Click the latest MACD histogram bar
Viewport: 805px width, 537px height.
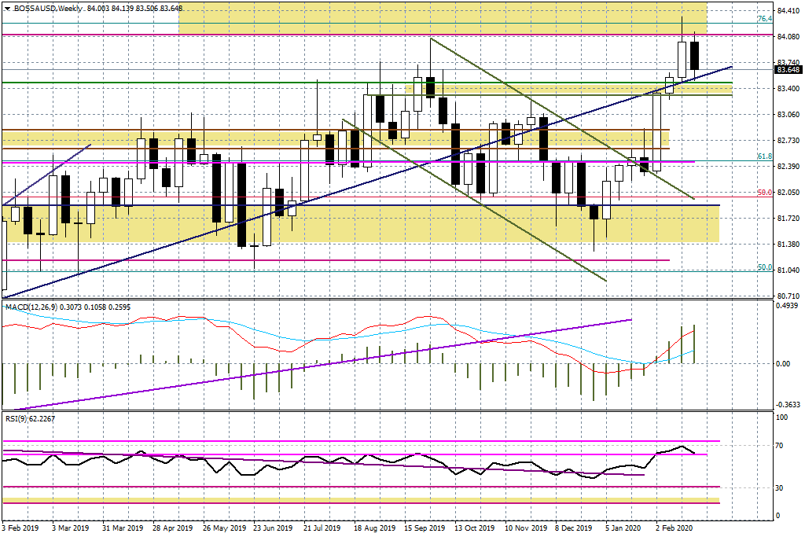click(694, 344)
